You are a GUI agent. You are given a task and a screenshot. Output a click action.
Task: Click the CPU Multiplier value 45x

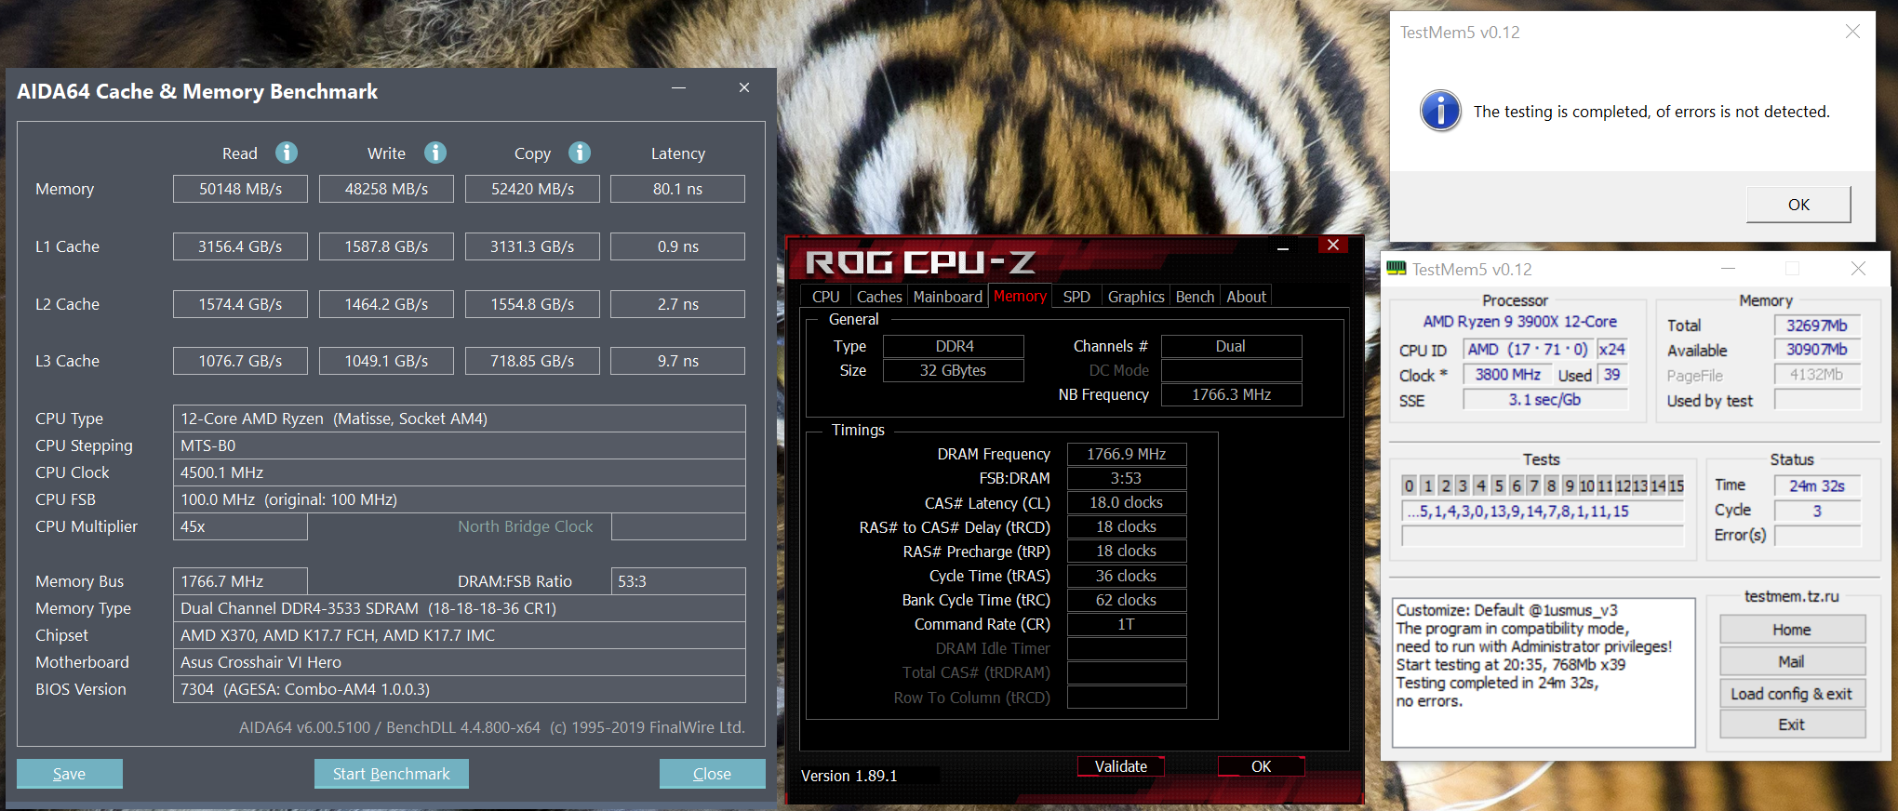click(240, 526)
